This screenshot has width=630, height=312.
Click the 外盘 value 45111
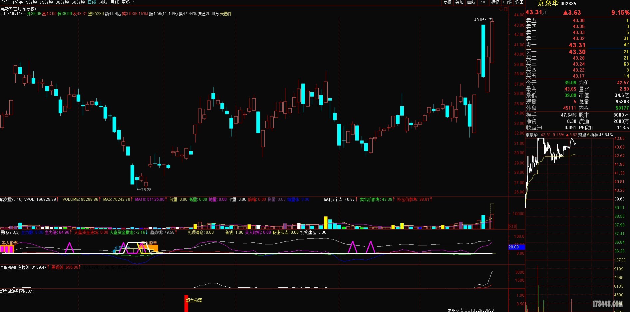coord(569,108)
